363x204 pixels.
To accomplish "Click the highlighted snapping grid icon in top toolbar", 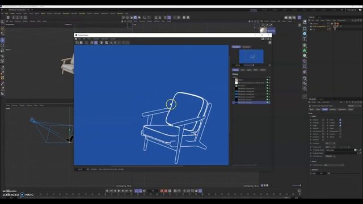I will [169, 18].
